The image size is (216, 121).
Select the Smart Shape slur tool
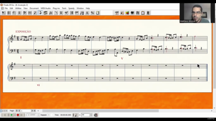tap(56, 13)
